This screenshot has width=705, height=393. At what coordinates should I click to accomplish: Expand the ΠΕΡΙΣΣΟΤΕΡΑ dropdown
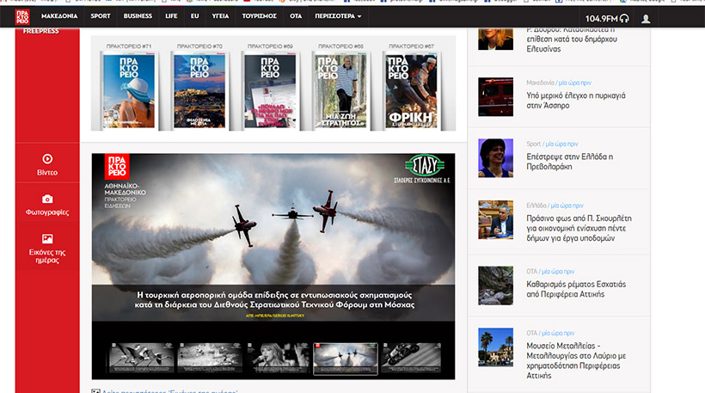click(338, 16)
